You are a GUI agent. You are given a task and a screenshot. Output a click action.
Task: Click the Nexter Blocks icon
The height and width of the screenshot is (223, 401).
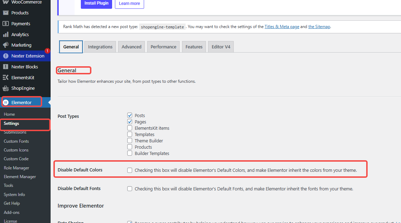[6, 67]
